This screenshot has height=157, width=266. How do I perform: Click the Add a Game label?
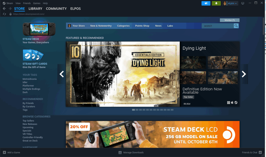click(14, 152)
